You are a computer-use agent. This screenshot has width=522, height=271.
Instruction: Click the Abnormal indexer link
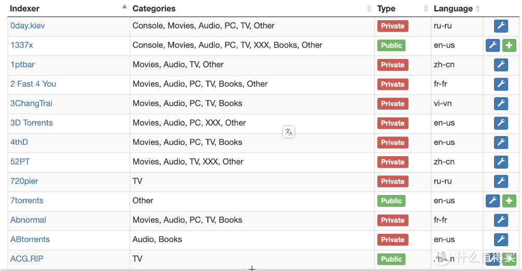click(x=28, y=220)
